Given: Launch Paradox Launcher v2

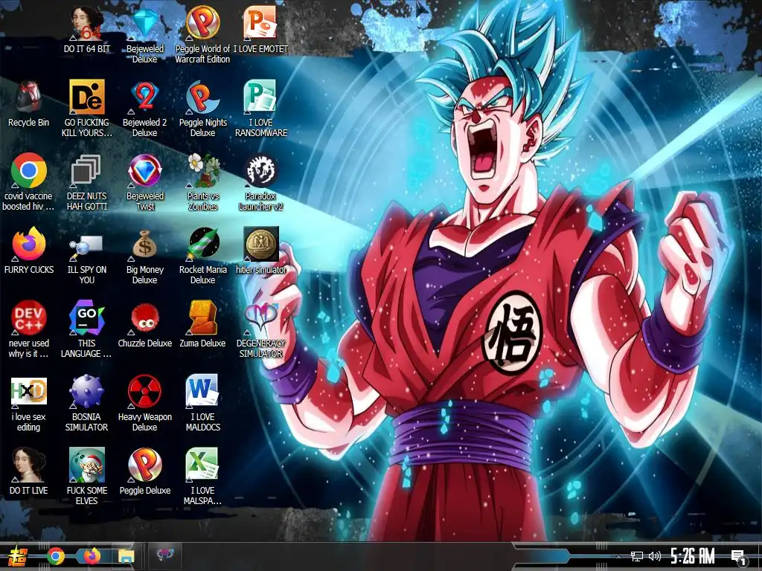Looking at the screenshot, I should coord(261,181).
